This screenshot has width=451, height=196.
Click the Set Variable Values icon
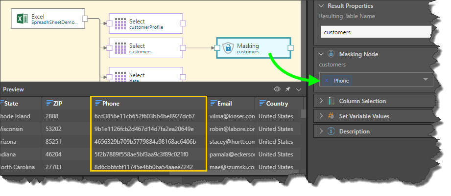point(331,116)
